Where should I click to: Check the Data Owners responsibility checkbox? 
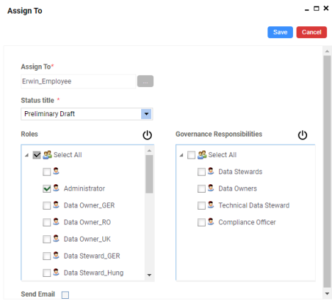[201, 188]
